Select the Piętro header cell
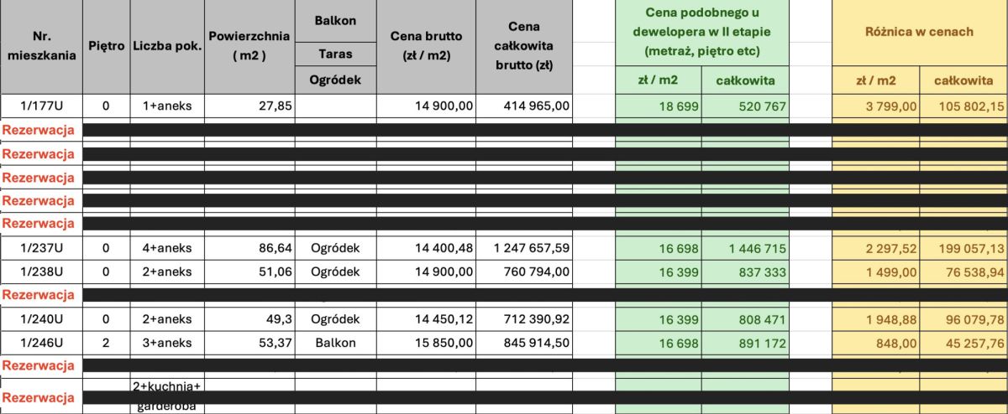The height and width of the screenshot is (414, 1008). coord(107,46)
